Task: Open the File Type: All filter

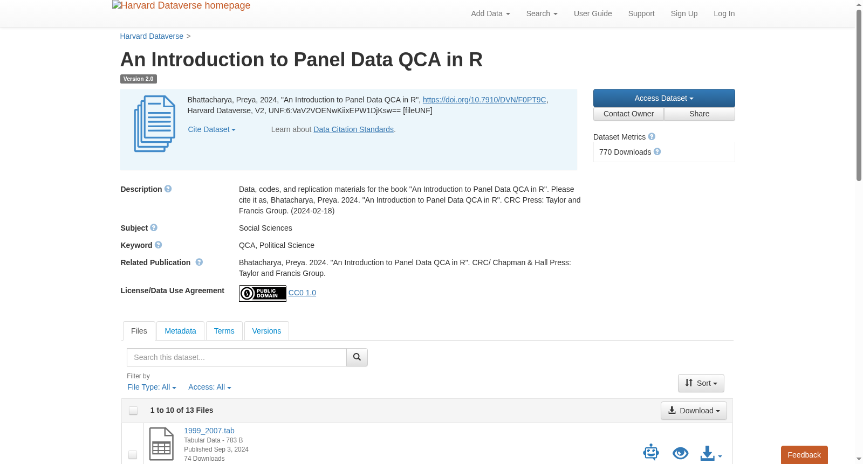Action: point(152,387)
